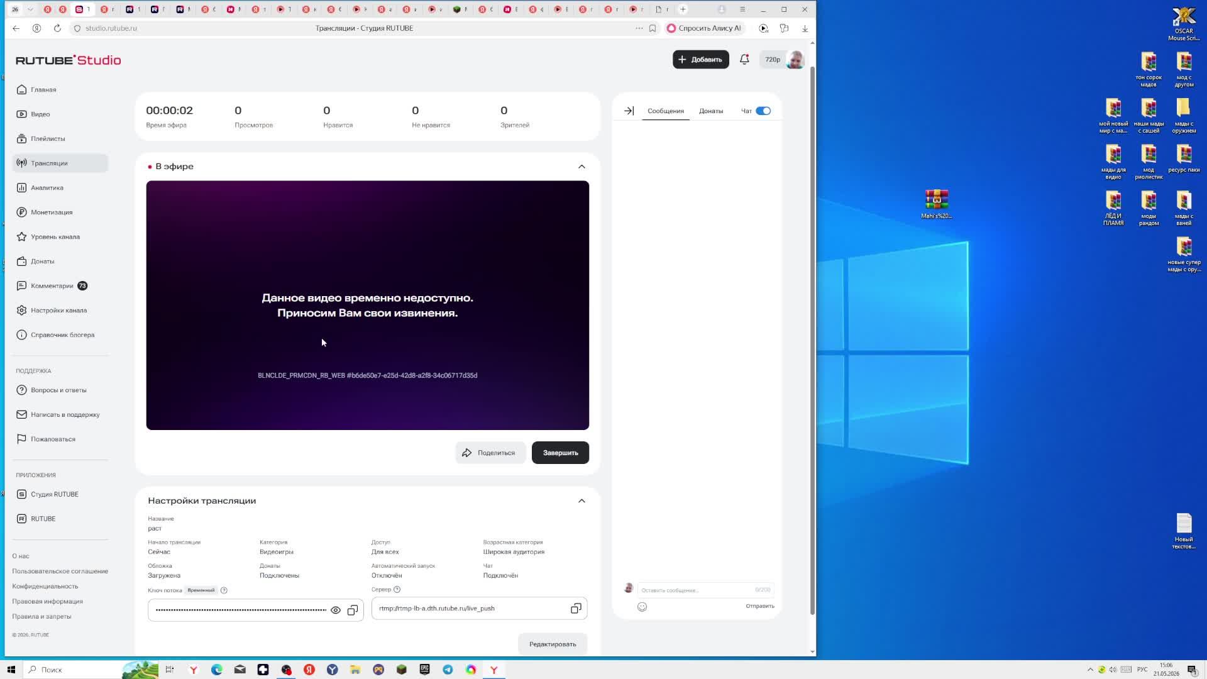Screen dimensions: 1207x679
Task: Send chat message with Отправить
Action: tap(760, 607)
